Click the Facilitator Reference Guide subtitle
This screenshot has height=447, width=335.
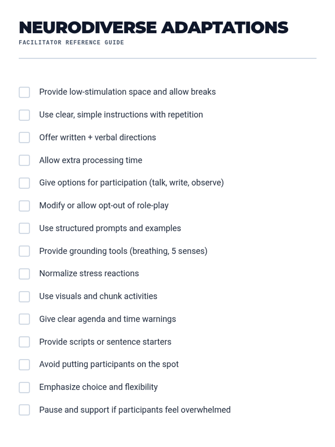(71, 42)
